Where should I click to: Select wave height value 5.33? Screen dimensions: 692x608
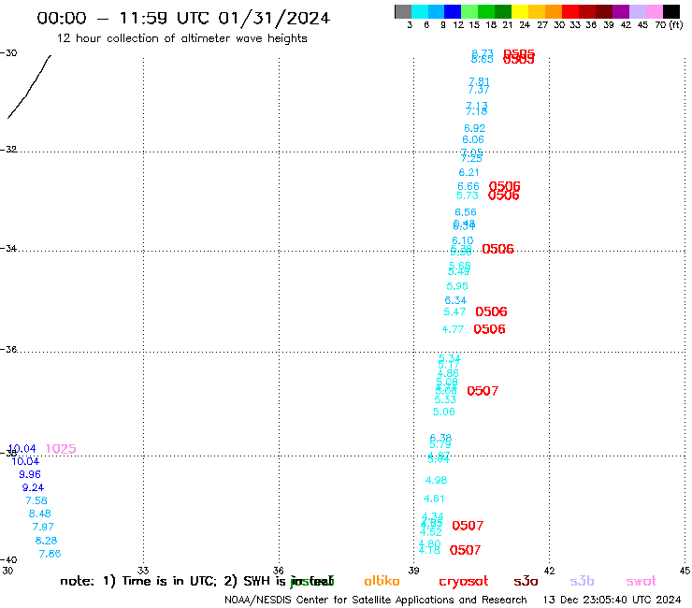coord(445,400)
